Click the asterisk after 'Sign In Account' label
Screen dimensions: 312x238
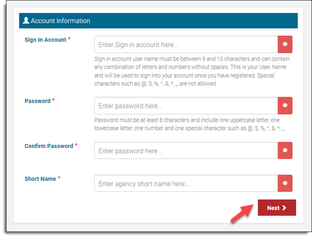[69, 39]
